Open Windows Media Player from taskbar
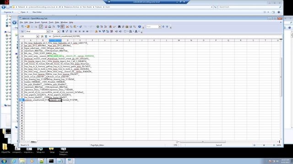 (x=32, y=161)
